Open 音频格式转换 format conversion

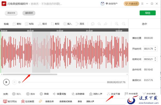66,101
